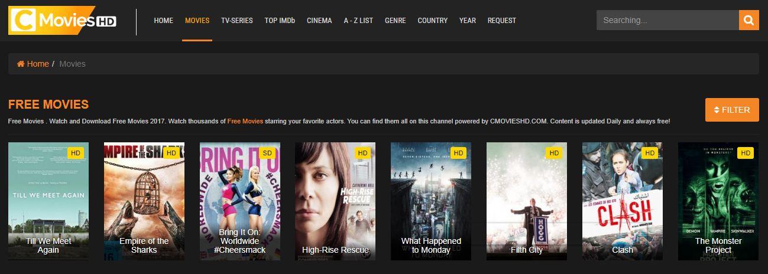Open the TV-SERIES section
This screenshot has height=274, width=768.
(236, 21)
